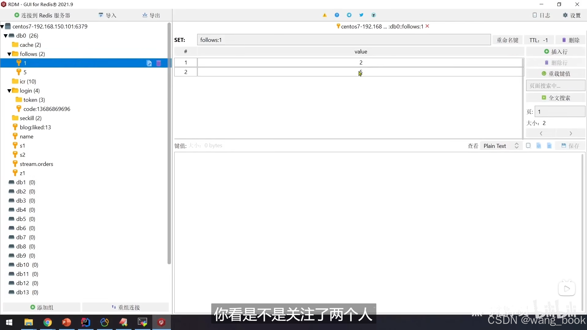Image resolution: width=587 pixels, height=330 pixels.
Task: Click the code-format file icon near 保存
Action: coord(539,145)
